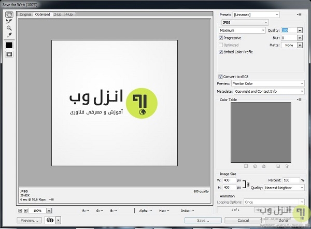Select the Slice Select tool
The width and height of the screenshot is (311, 229).
9,21
